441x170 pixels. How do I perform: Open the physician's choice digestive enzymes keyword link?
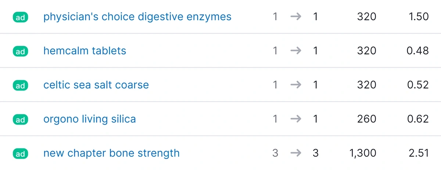click(137, 17)
